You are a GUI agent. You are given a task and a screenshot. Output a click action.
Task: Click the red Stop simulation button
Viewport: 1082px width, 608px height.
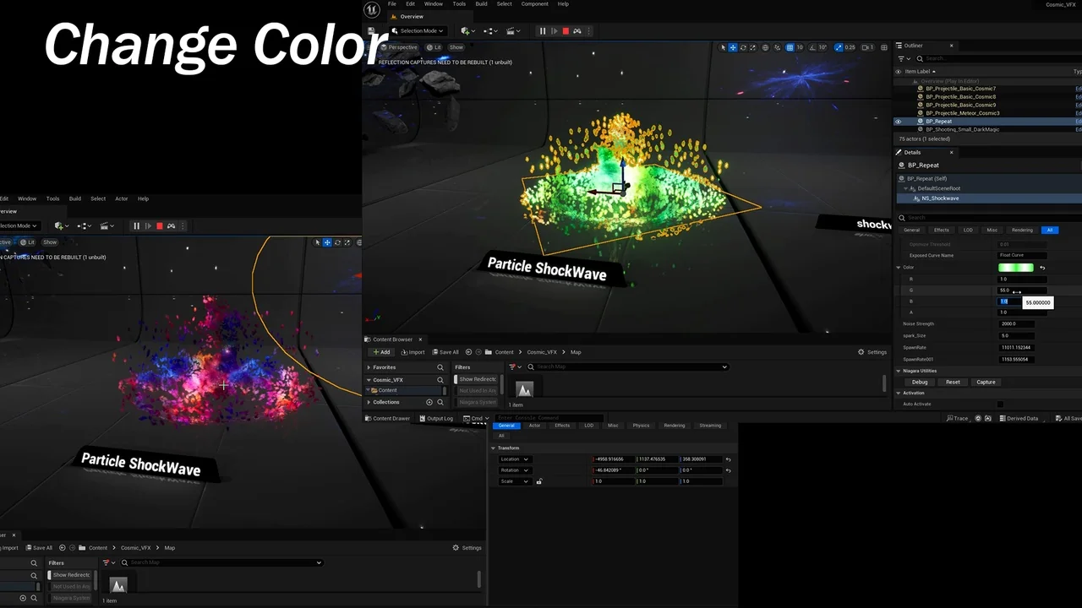566,31
